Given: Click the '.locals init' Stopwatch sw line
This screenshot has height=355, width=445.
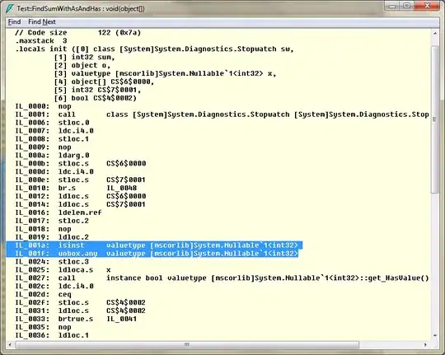Looking at the screenshot, I should coord(154,49).
